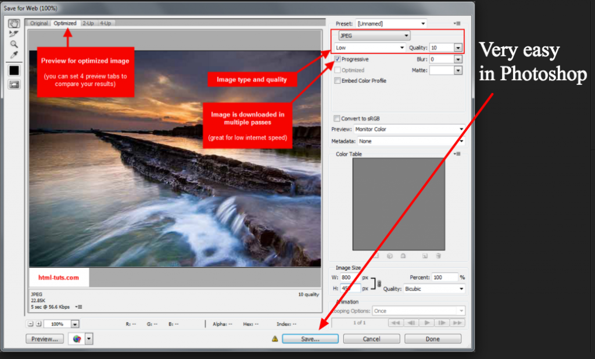595x359 pixels.
Task: Open the Low compression quality dropdown
Action: [370, 48]
